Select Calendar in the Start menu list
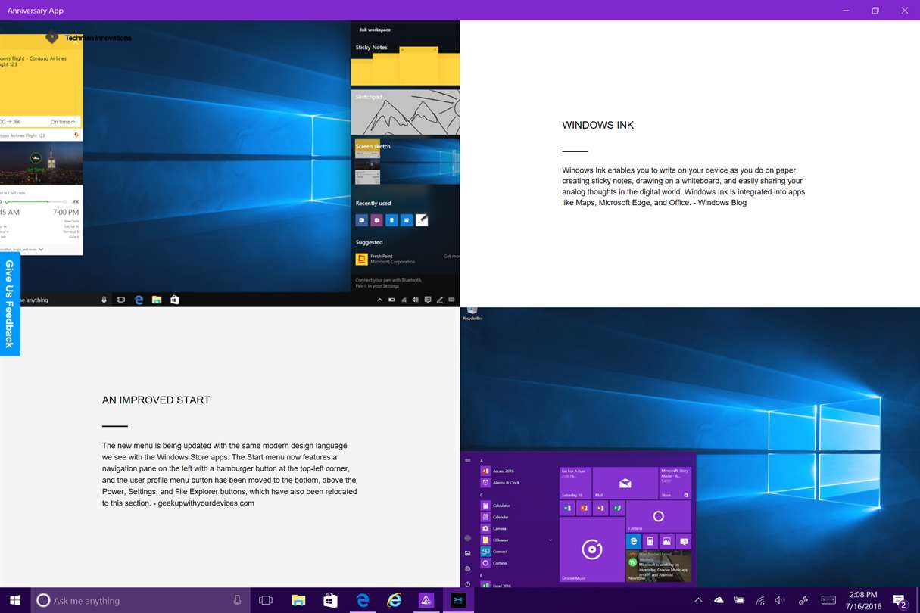The width and height of the screenshot is (920, 613). (495, 517)
